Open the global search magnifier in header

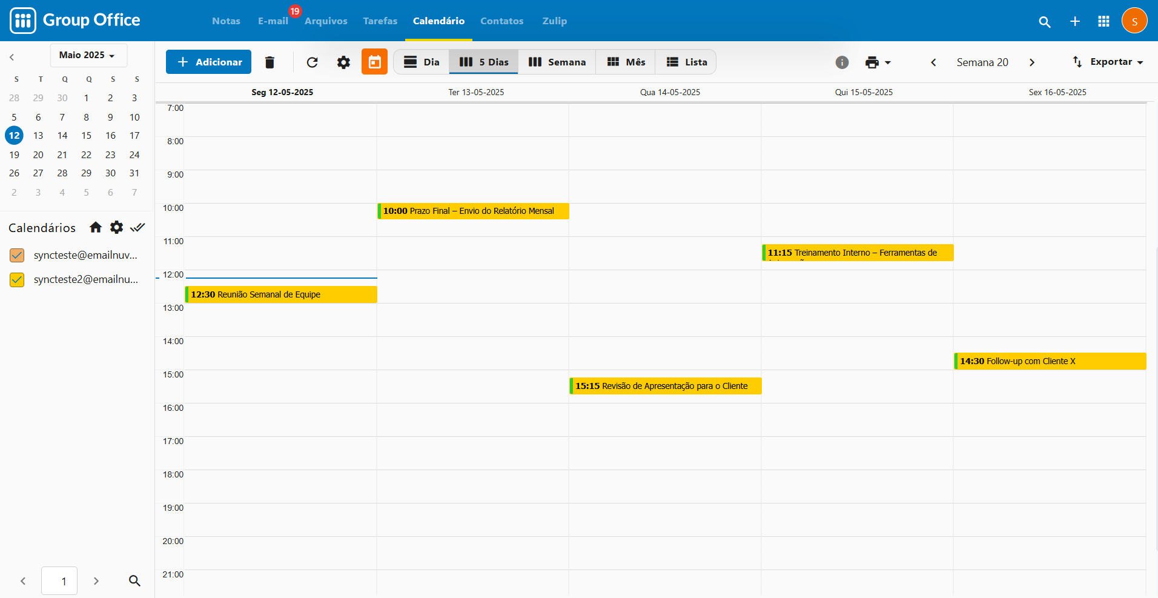tap(1044, 22)
